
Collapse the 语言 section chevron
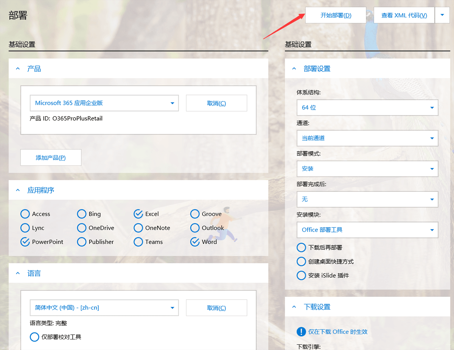[x=18, y=273]
